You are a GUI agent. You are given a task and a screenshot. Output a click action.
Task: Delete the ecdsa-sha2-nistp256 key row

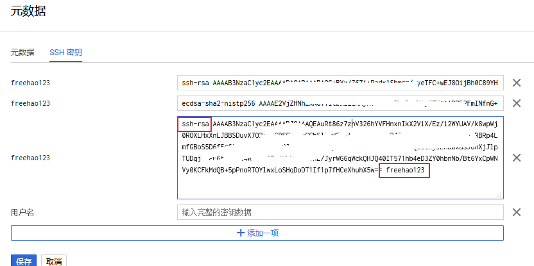point(516,103)
